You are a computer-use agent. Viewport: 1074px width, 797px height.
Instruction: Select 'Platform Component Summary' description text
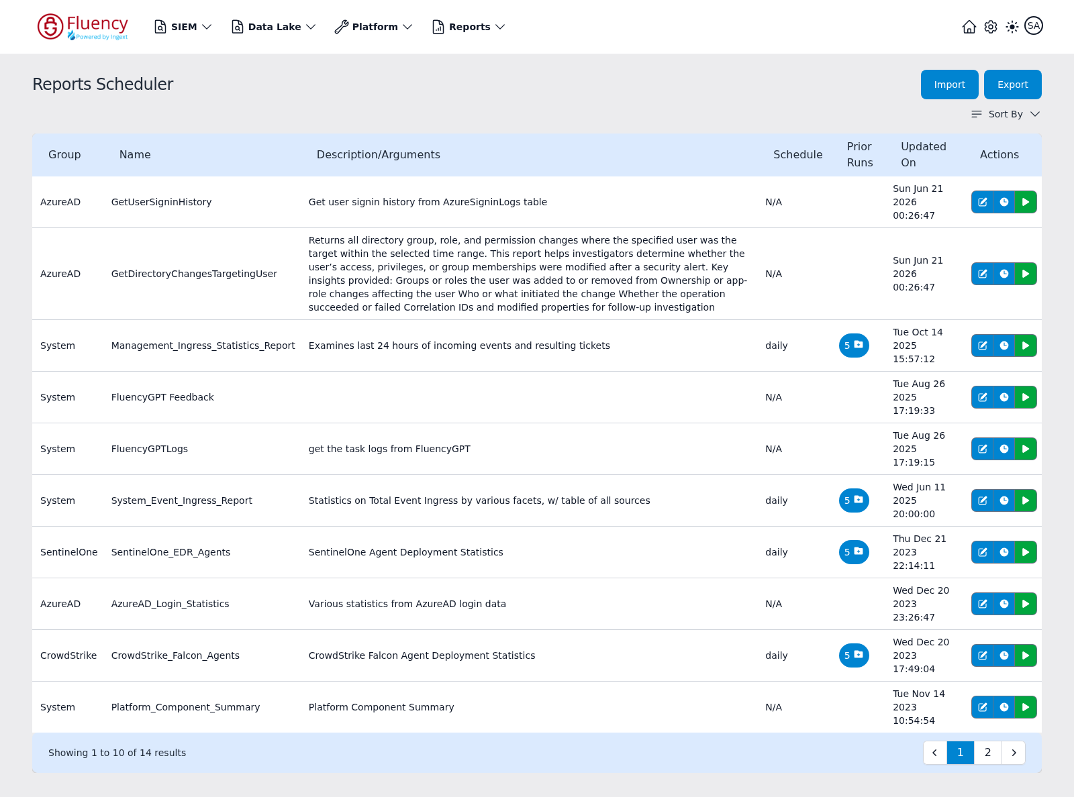tap(381, 707)
